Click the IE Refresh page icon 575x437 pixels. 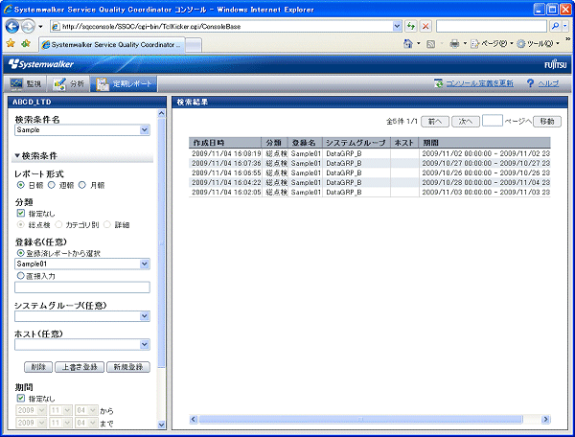[x=411, y=25]
